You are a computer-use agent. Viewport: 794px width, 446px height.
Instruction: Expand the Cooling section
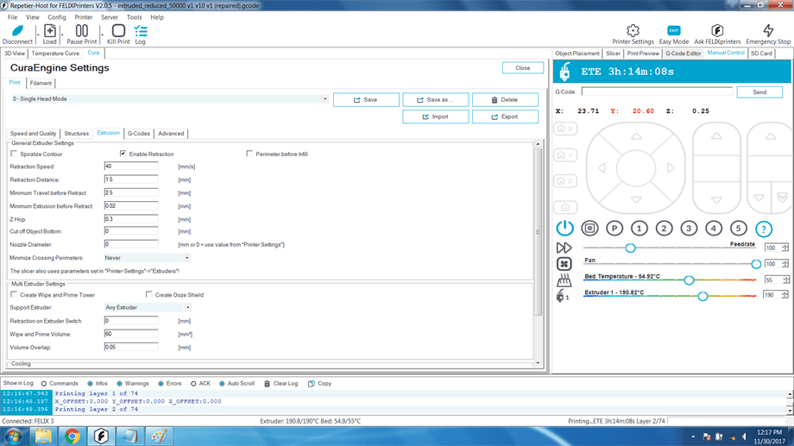coord(21,363)
